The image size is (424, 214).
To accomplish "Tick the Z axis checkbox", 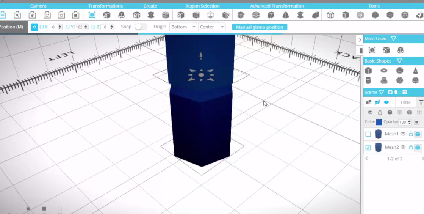I will (93, 27).
